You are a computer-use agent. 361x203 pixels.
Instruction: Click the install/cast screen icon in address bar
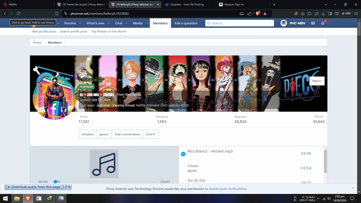point(242,14)
